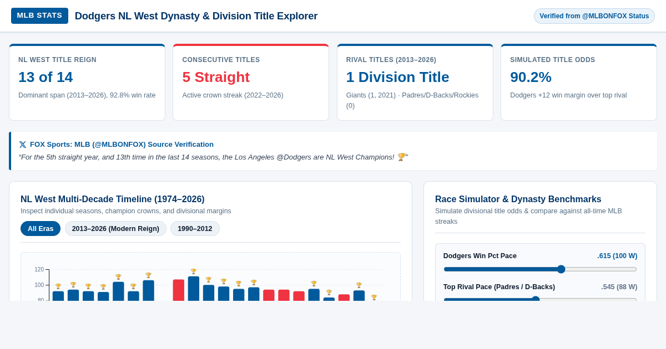
Task: Click the ".615 (100 W)" pace value
Action: 617,256
